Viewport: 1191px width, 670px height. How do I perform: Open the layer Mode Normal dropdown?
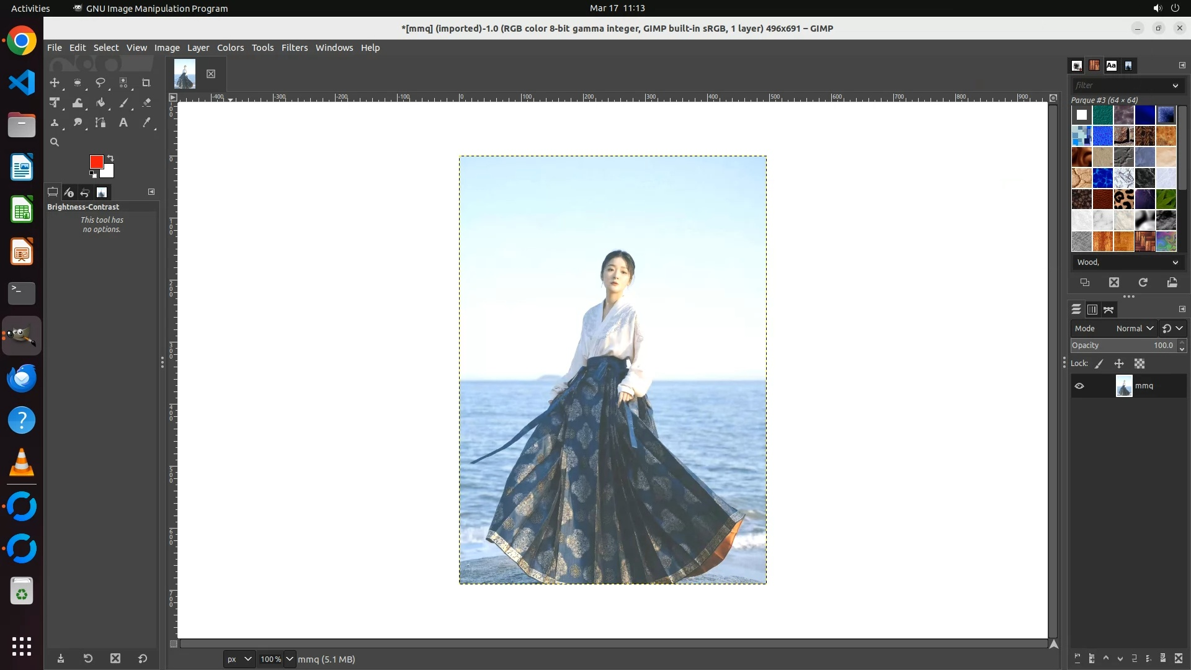(x=1134, y=328)
